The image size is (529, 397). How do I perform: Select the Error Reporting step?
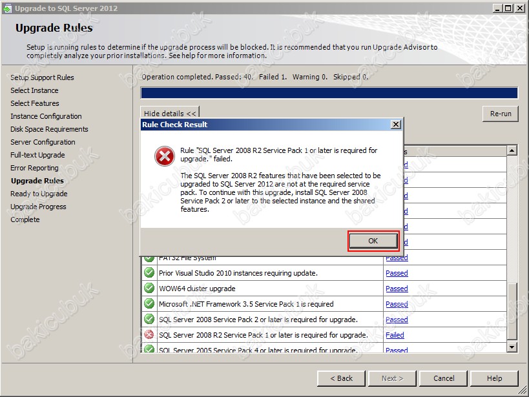[x=34, y=168]
